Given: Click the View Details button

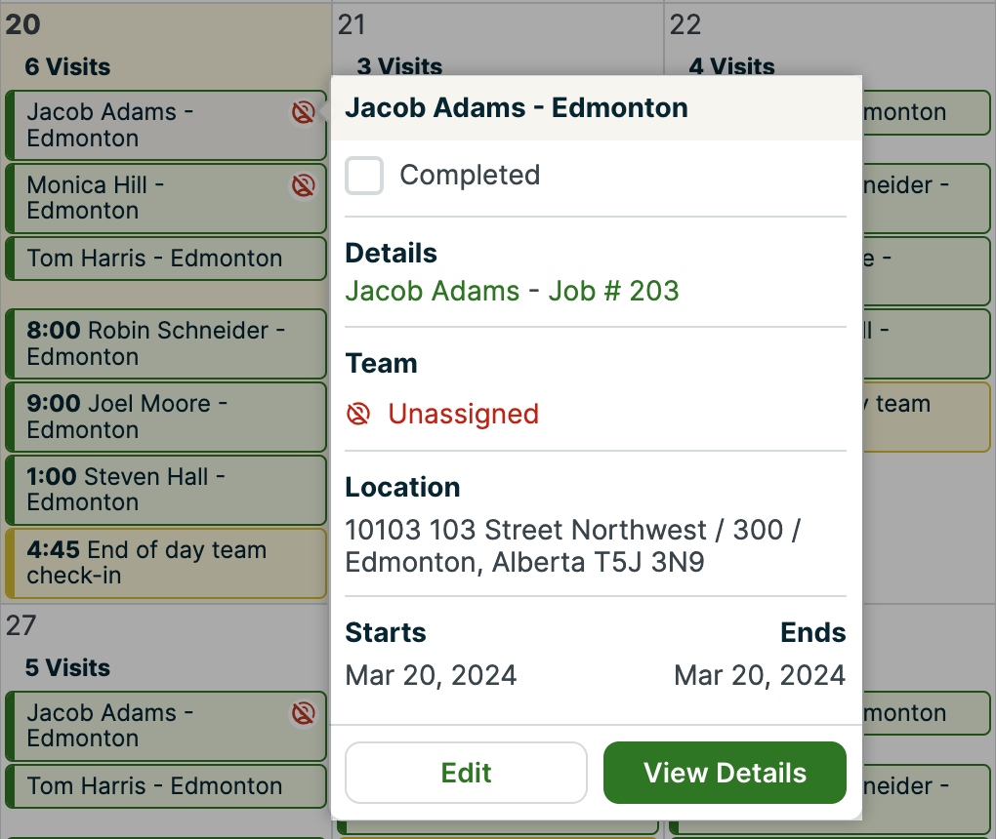Looking at the screenshot, I should 725,773.
